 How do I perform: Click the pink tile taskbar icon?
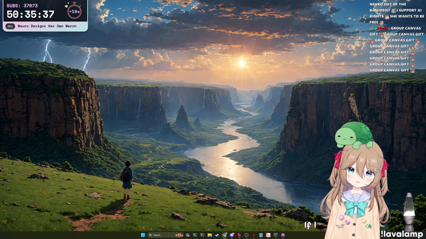click(x=268, y=235)
